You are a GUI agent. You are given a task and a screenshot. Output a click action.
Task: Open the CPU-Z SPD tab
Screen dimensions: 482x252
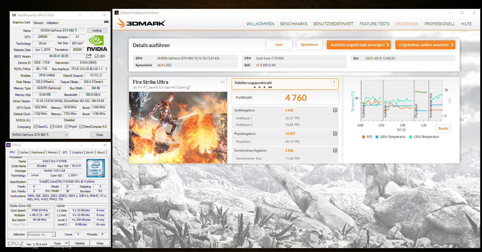point(65,152)
